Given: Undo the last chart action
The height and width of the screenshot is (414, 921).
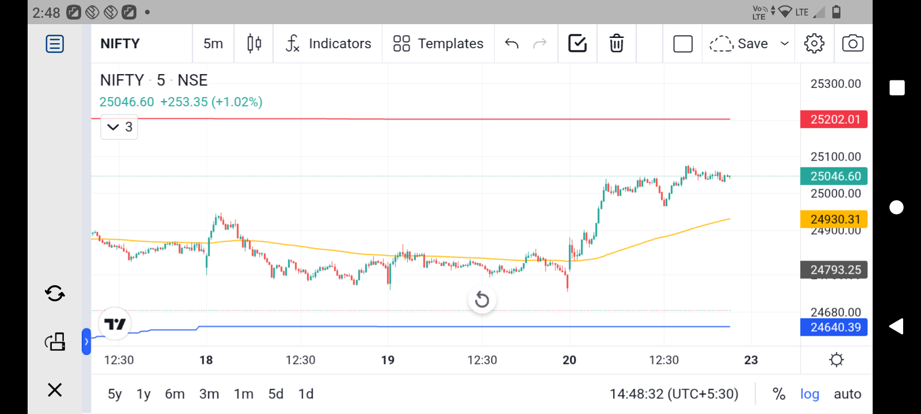Looking at the screenshot, I should point(512,44).
